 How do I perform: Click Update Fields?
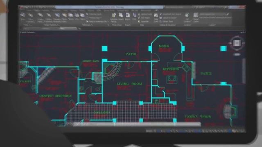click(x=145, y=15)
